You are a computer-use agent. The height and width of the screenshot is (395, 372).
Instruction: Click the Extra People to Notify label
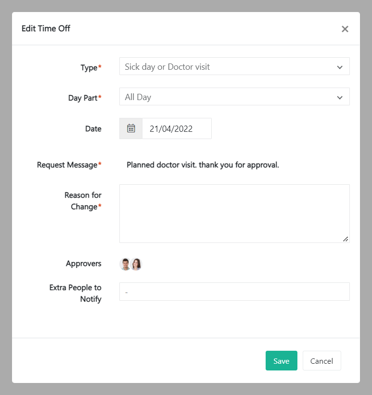point(76,293)
